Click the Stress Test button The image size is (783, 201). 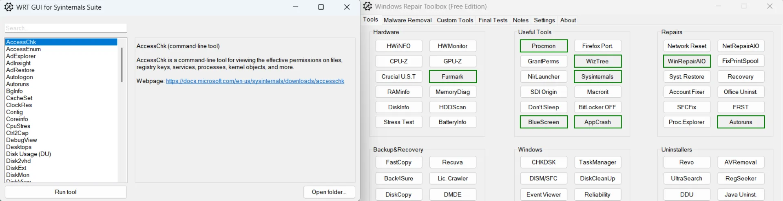click(398, 122)
